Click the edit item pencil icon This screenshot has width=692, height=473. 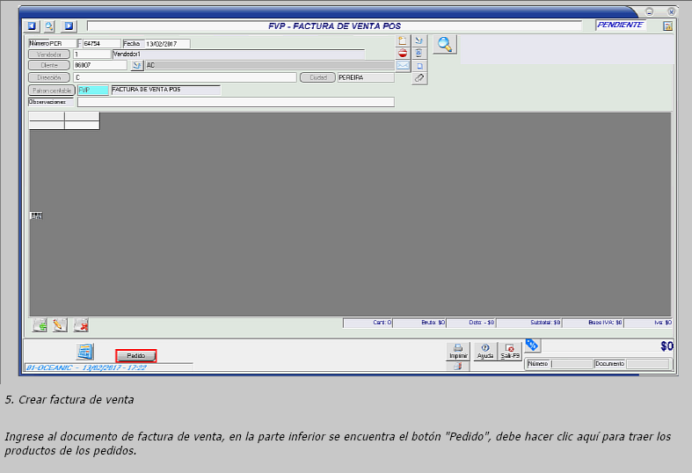coord(60,324)
